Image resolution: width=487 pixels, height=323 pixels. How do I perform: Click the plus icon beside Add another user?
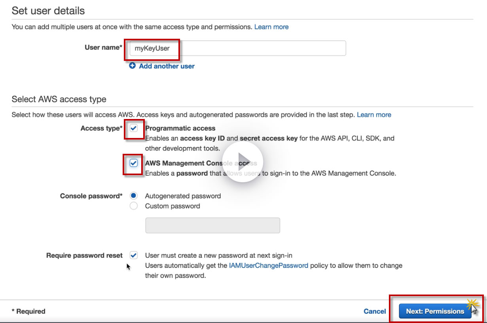pyautogui.click(x=133, y=66)
